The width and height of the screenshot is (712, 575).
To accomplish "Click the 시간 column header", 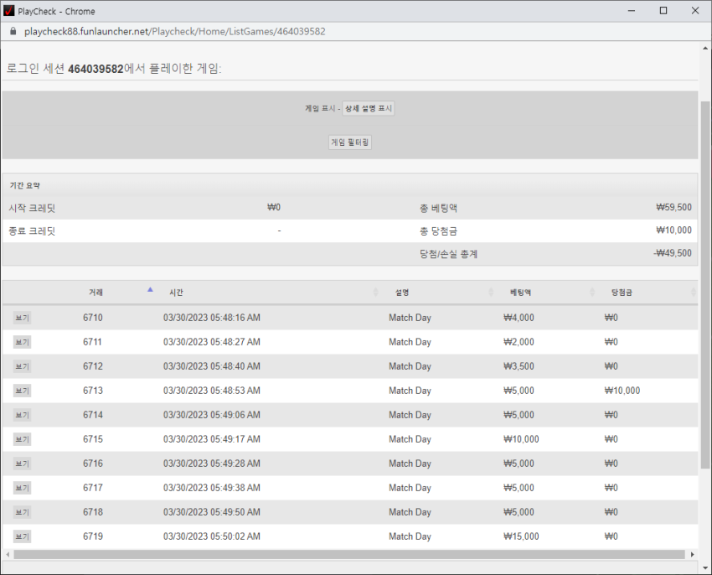I will coord(176,293).
